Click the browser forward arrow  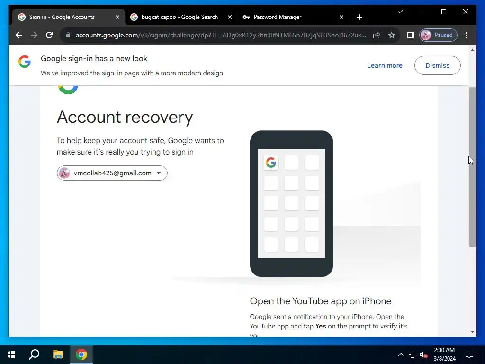(x=34, y=35)
